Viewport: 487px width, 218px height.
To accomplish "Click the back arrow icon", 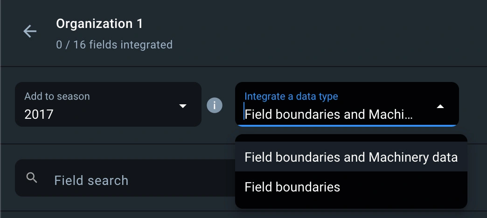I will click(30, 32).
